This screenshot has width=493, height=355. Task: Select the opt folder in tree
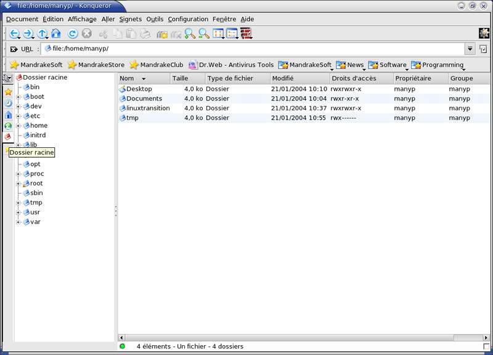coord(32,164)
